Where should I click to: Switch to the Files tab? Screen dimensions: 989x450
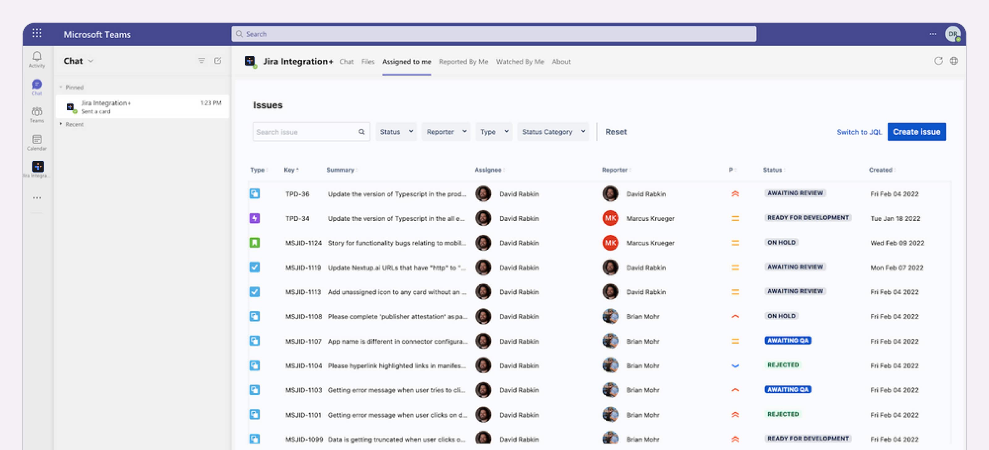pyautogui.click(x=367, y=62)
